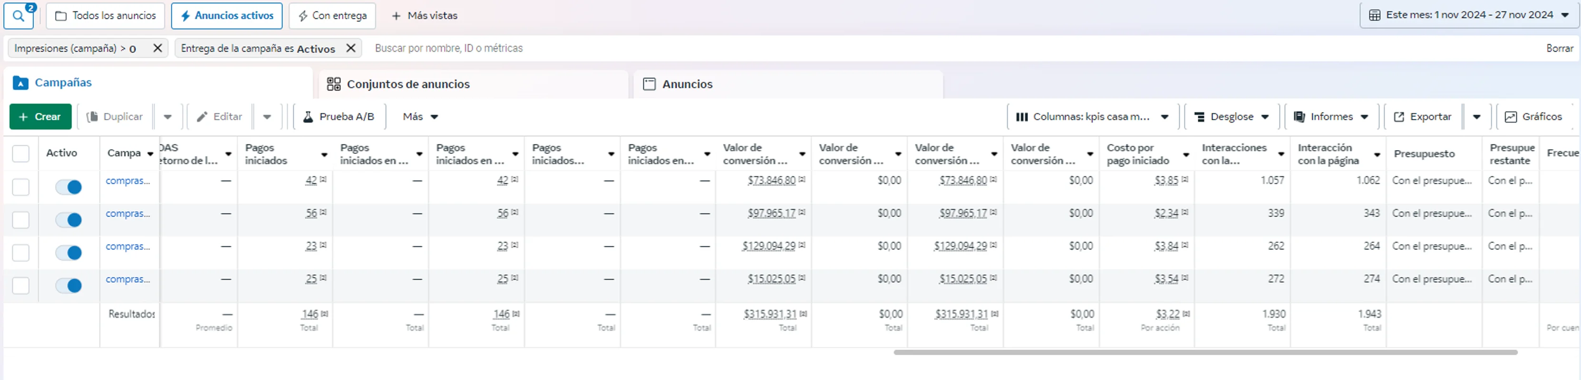Click info icon next to $3,22 total cost
Screen dimensions: 1581x380
pyautogui.click(x=1186, y=313)
